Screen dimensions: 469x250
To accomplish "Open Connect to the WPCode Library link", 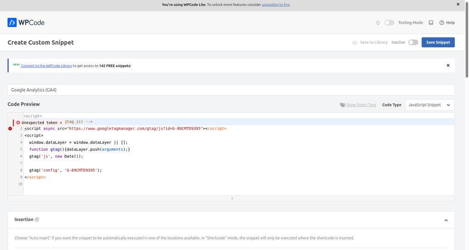I will coord(46,66).
